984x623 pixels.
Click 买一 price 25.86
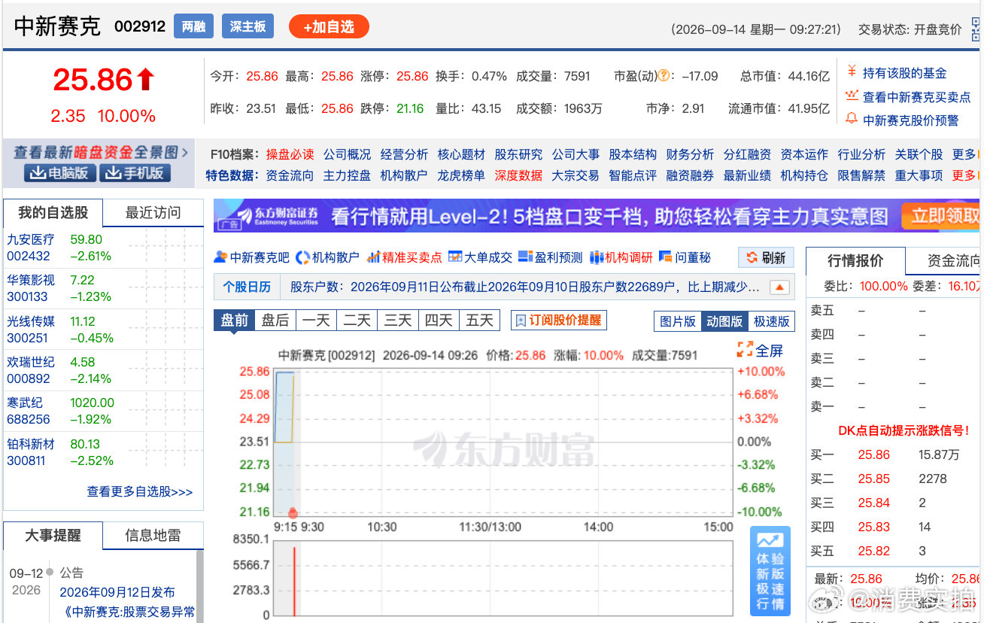click(873, 455)
